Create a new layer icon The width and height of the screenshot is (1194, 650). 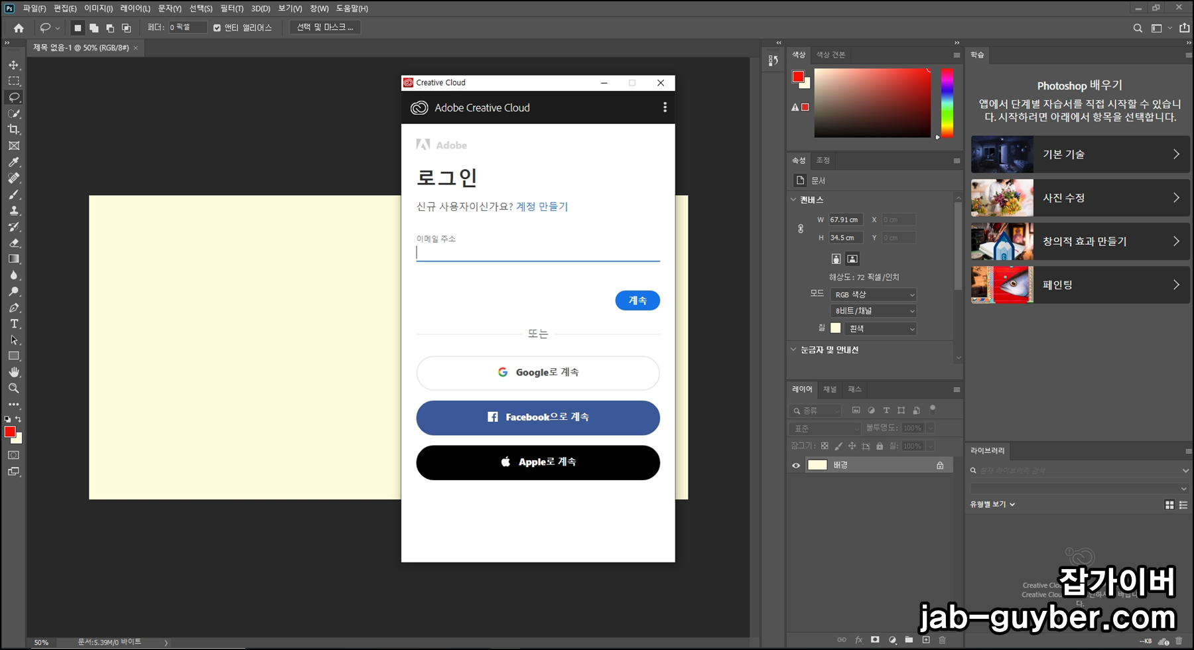pos(926,640)
